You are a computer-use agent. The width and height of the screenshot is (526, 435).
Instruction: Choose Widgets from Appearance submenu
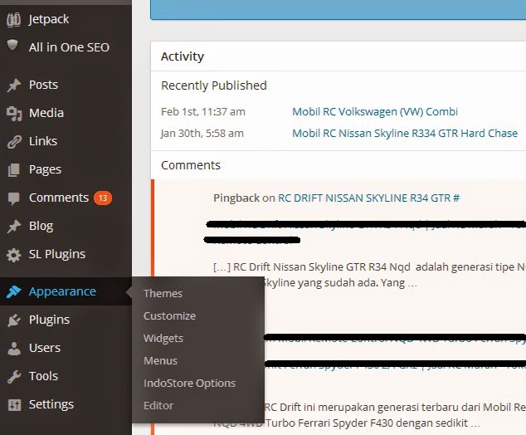tap(163, 339)
